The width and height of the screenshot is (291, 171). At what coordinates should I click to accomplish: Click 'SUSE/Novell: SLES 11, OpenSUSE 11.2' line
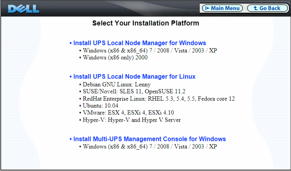click(134, 91)
